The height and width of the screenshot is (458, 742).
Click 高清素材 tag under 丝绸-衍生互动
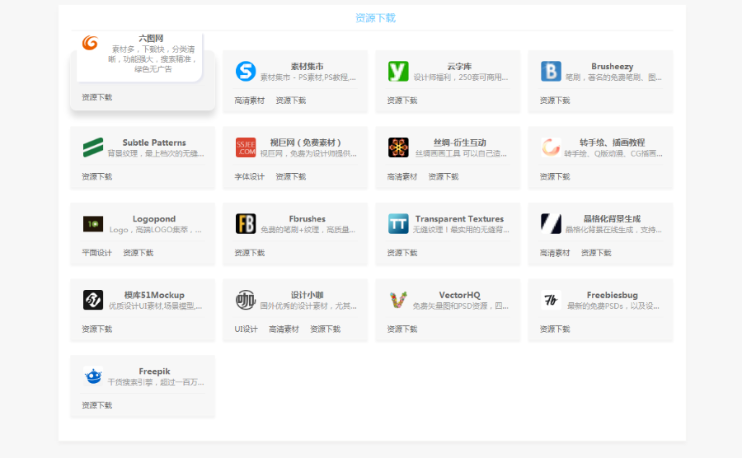(402, 177)
